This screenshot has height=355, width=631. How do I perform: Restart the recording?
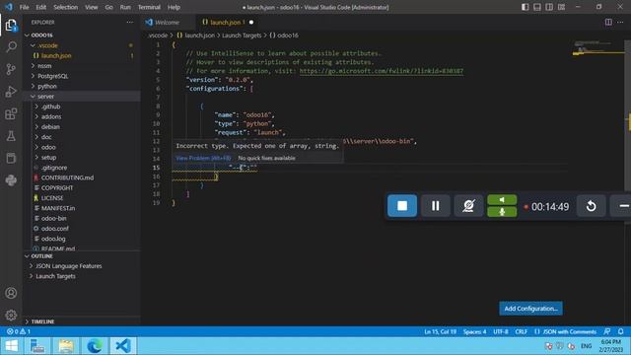(x=592, y=206)
